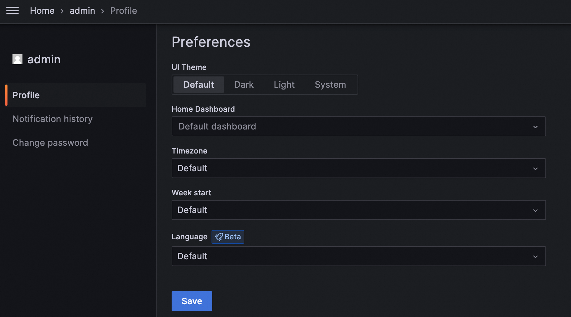Click the Week start chevron arrow
Image resolution: width=571 pixels, height=317 pixels.
point(535,210)
